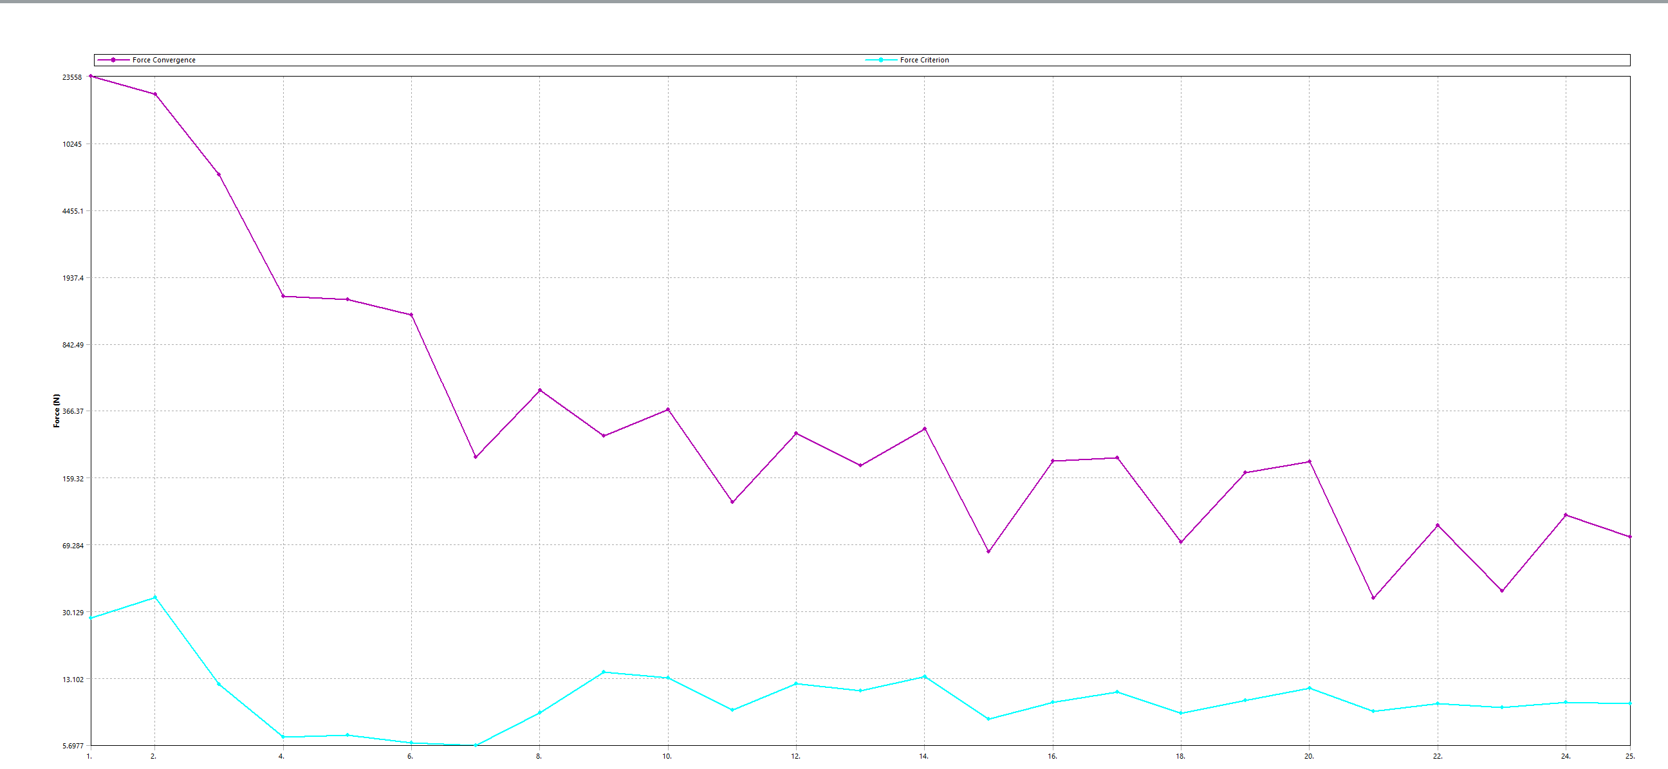
Task: Click the cyan Force Criterion legend marker
Action: coord(880,60)
